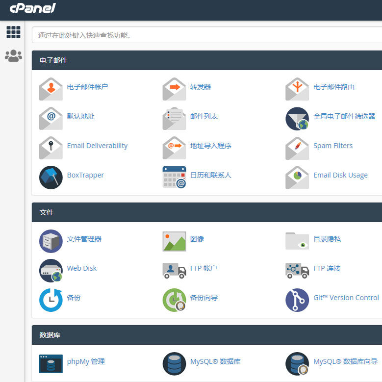Click the 日历和联系人 link
The image size is (382, 382).
pos(211,175)
